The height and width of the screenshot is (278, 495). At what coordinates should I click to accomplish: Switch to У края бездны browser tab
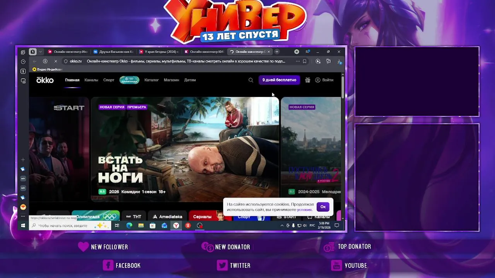tap(159, 52)
